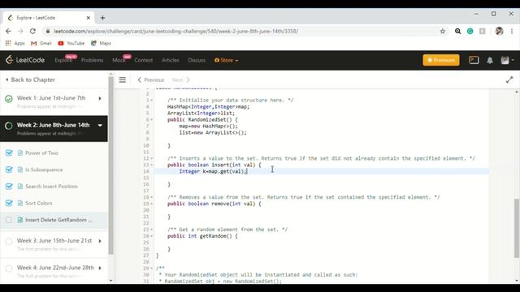Click the lock icon in the address bar

[x=48, y=31]
